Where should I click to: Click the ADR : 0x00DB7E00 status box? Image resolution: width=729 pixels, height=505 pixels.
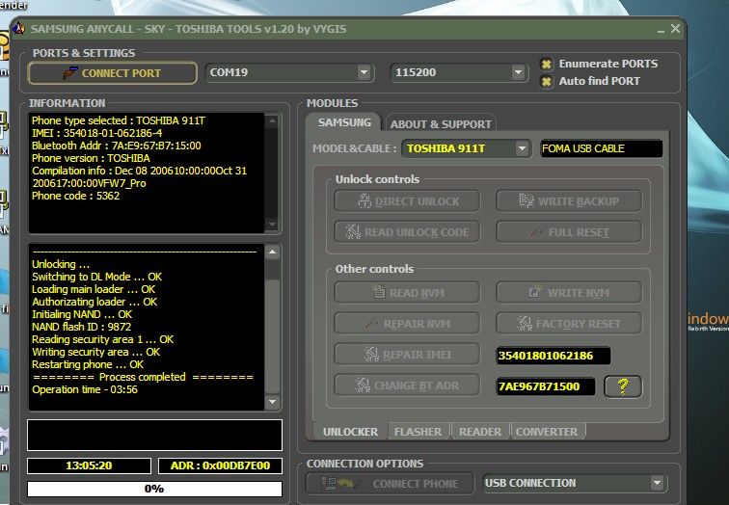tap(220, 465)
